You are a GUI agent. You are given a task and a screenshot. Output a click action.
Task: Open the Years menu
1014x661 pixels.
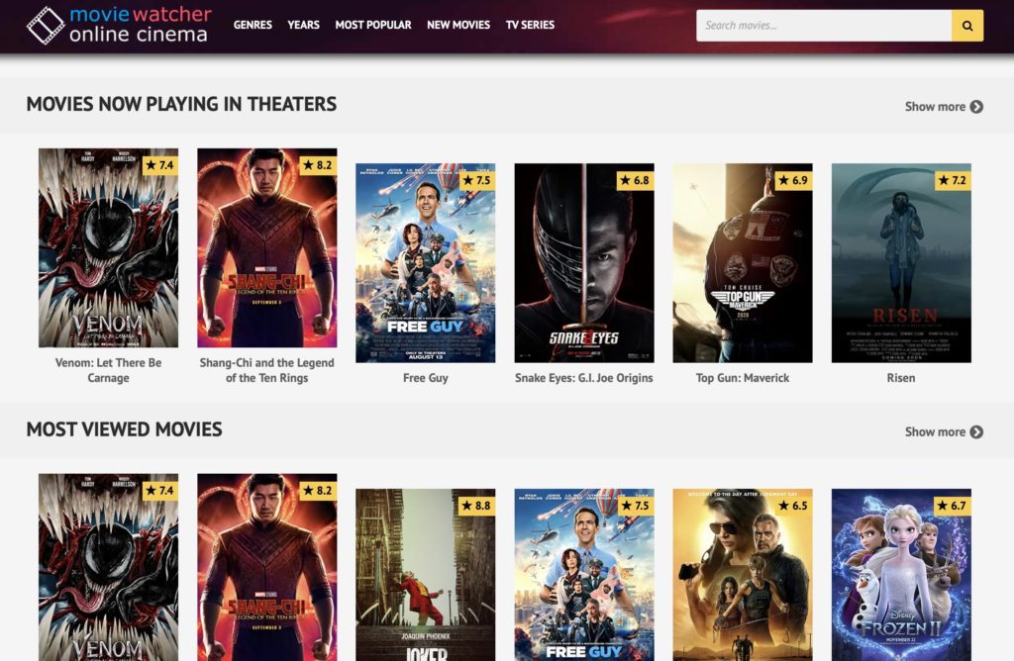coord(303,25)
